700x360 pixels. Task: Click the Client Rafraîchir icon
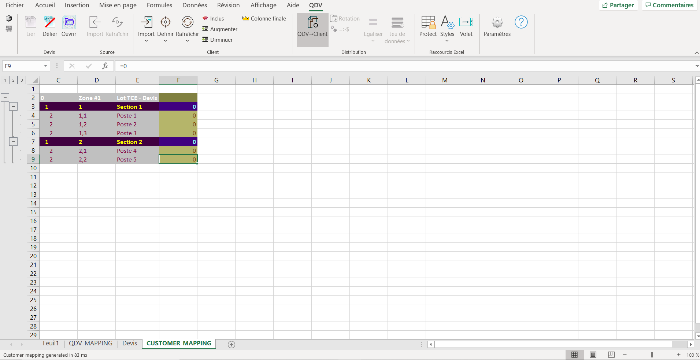[188, 22]
